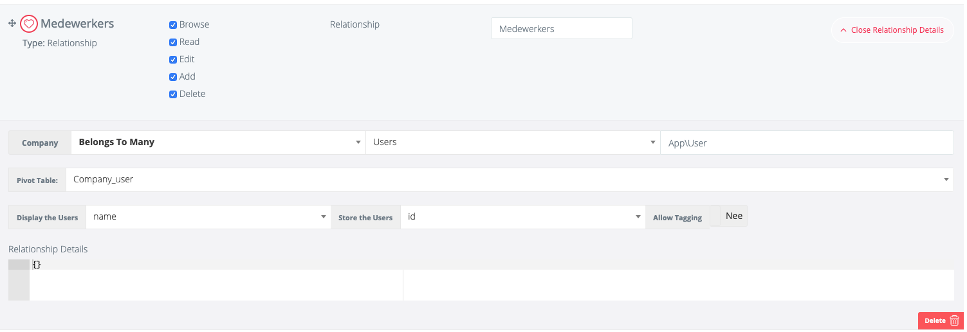Click the Display the Users label
Image resolution: width=967 pixels, height=332 pixels.
(47, 218)
